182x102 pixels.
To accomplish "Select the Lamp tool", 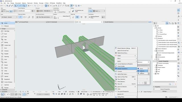I will pos(7,71).
